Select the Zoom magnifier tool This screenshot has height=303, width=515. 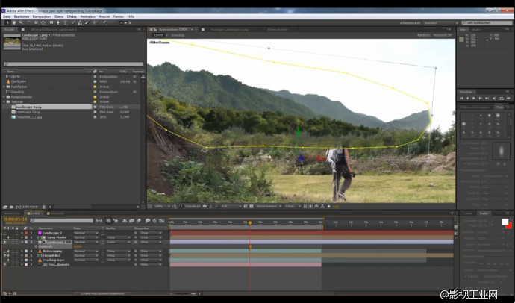21,22
